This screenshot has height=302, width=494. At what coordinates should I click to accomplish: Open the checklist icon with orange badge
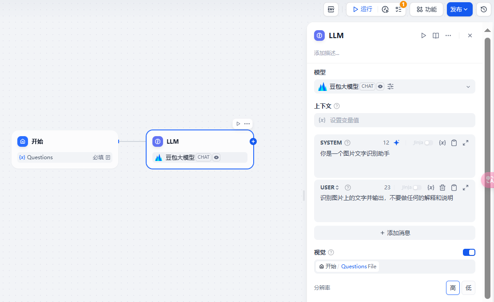398,9
